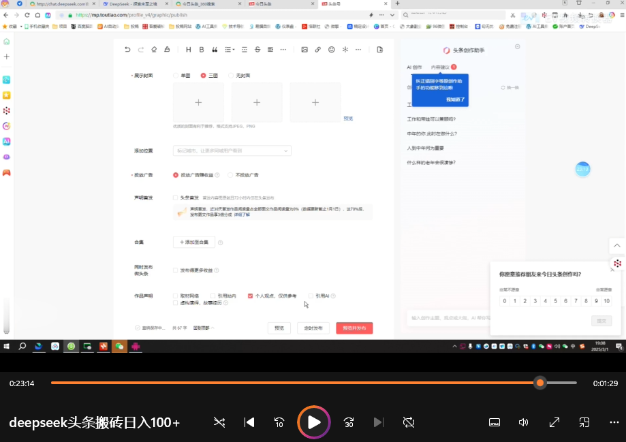The height and width of the screenshot is (442, 626).
Task: Click 添加至合集 button
Action: (194, 242)
